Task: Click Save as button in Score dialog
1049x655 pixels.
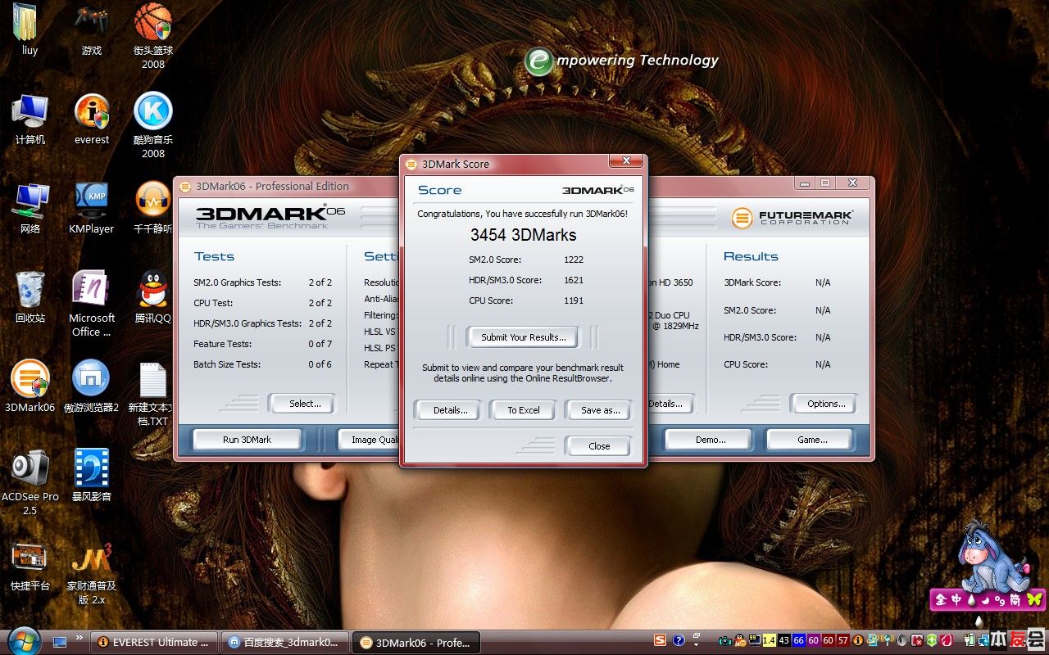Action: (x=600, y=410)
